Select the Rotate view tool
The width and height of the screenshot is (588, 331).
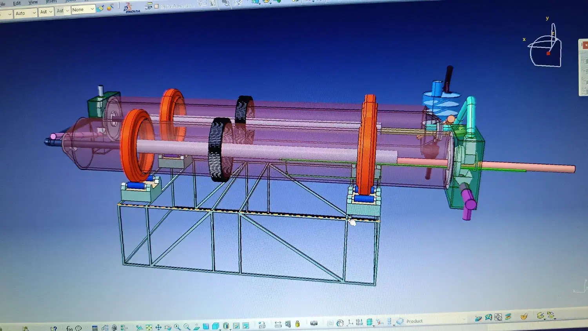(168, 327)
